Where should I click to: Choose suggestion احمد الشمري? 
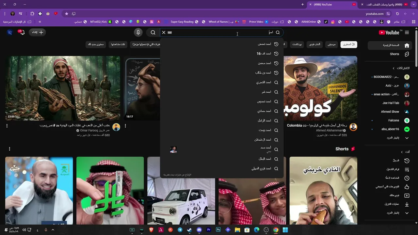222,82
